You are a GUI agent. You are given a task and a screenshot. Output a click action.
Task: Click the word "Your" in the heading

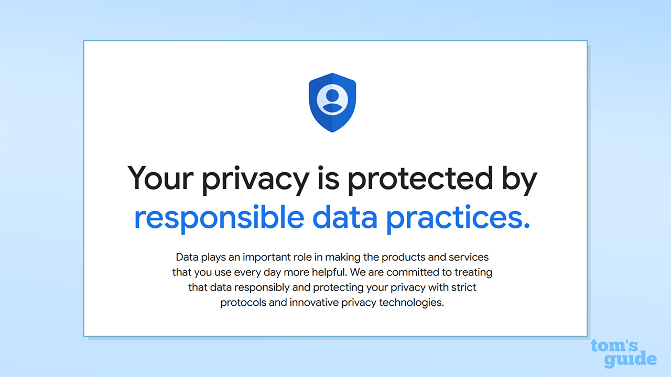pos(161,178)
